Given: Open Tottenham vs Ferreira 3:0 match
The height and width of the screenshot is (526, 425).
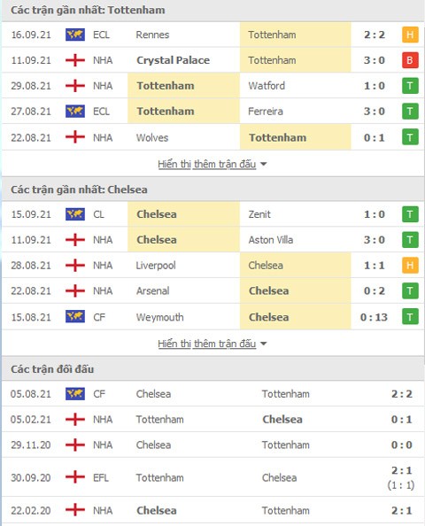Looking at the screenshot, I should 213,111.
